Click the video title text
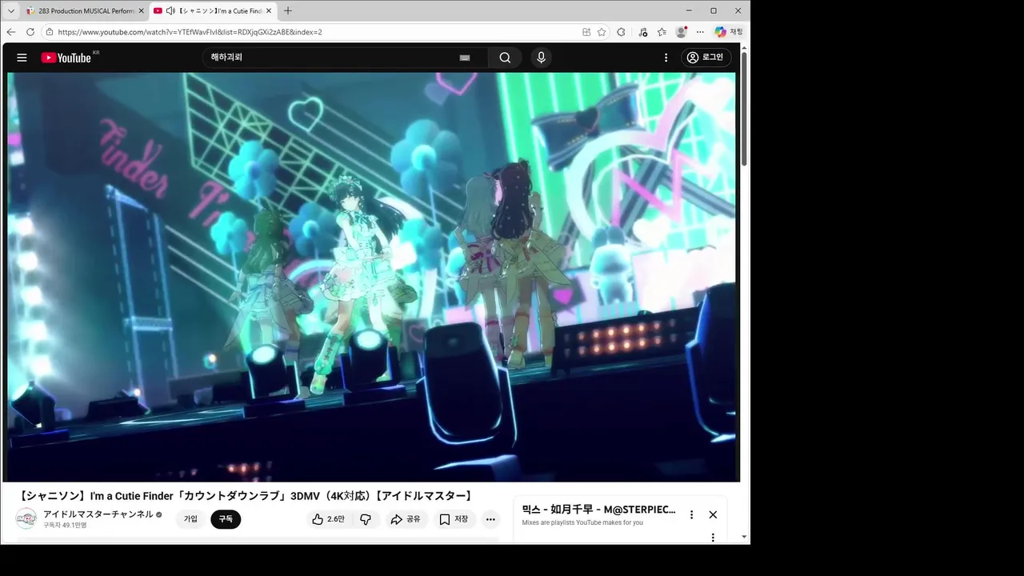 (246, 496)
